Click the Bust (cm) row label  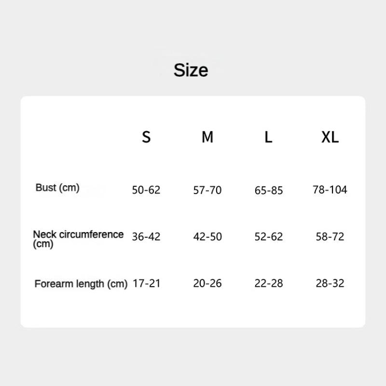tap(57, 188)
